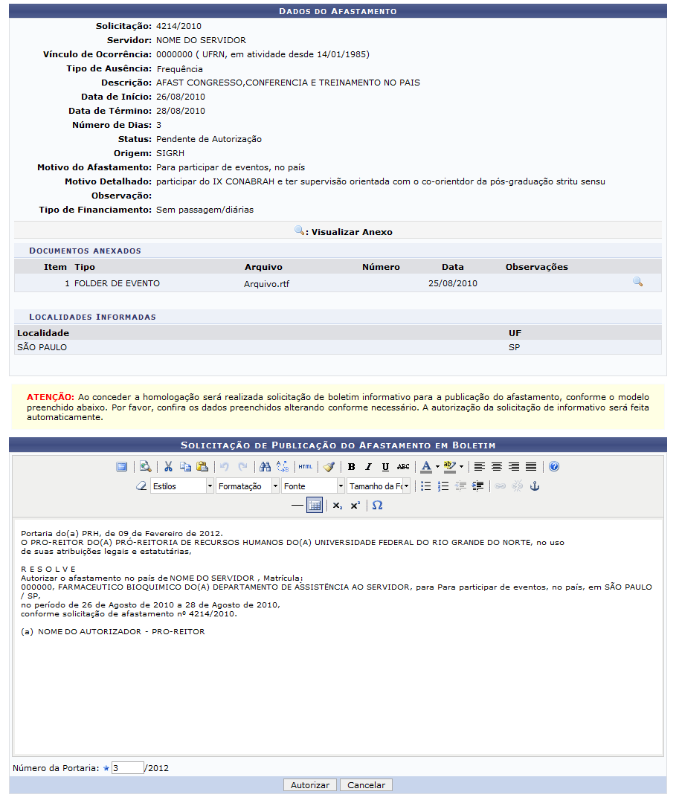Copy selection using the copy icon
This screenshot has width=679, height=806.
[x=185, y=467]
